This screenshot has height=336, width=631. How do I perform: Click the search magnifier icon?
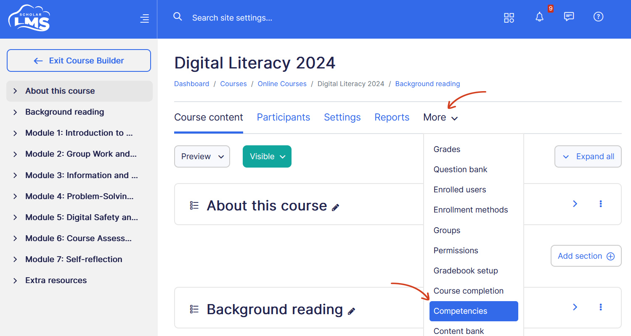(178, 17)
